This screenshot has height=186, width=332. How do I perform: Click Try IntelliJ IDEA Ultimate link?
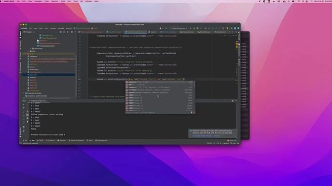coord(202,136)
